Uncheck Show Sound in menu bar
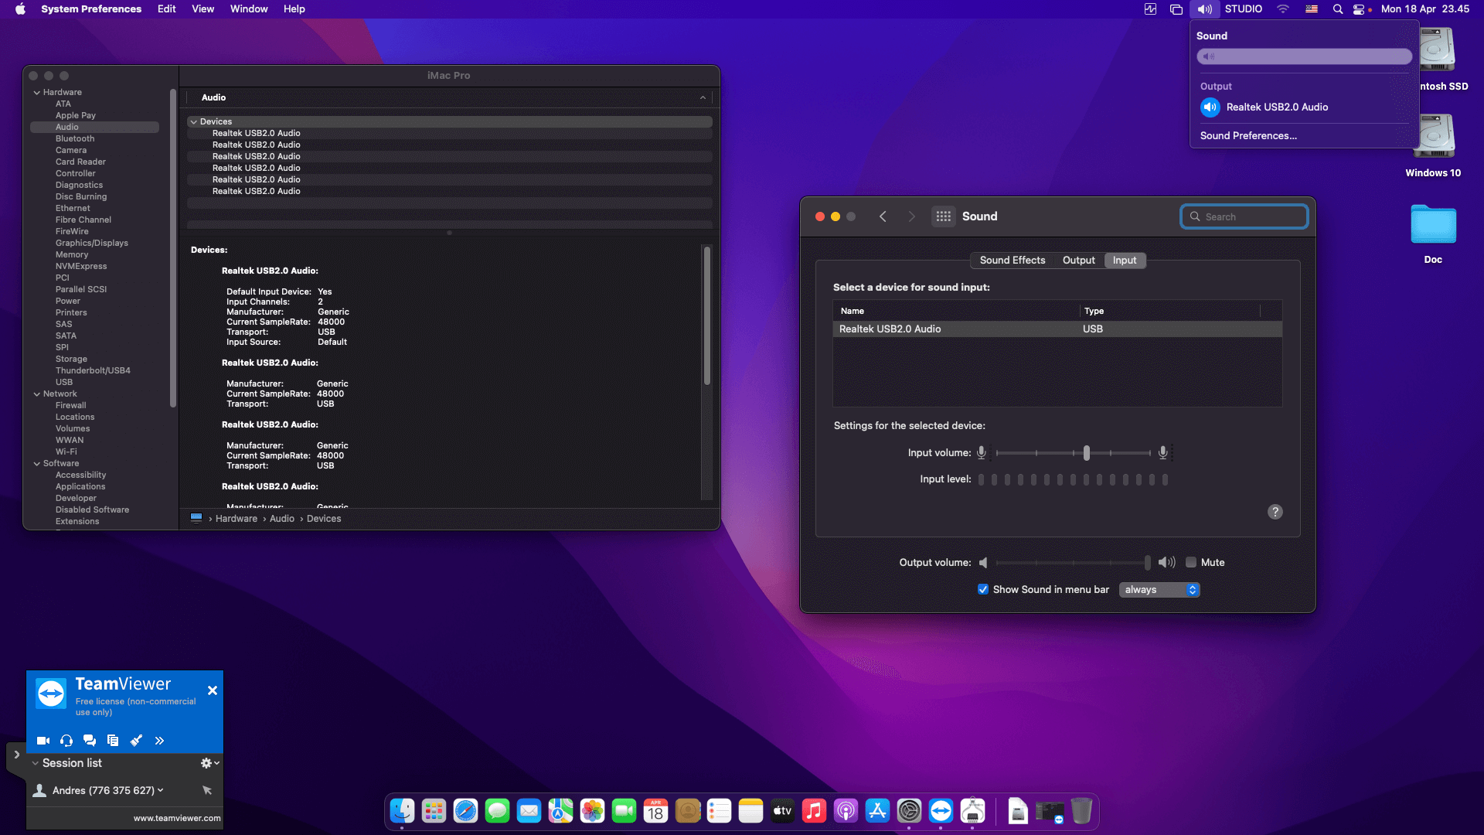1484x835 pixels. [983, 590]
